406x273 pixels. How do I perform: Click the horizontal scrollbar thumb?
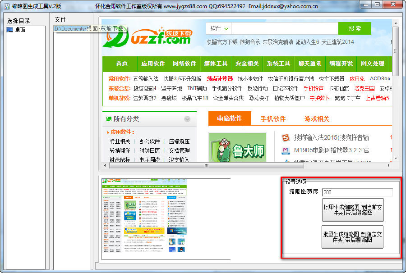206,165
